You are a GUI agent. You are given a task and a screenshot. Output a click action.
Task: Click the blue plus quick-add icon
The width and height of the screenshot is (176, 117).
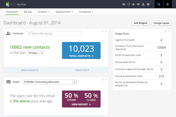click(x=168, y=4)
